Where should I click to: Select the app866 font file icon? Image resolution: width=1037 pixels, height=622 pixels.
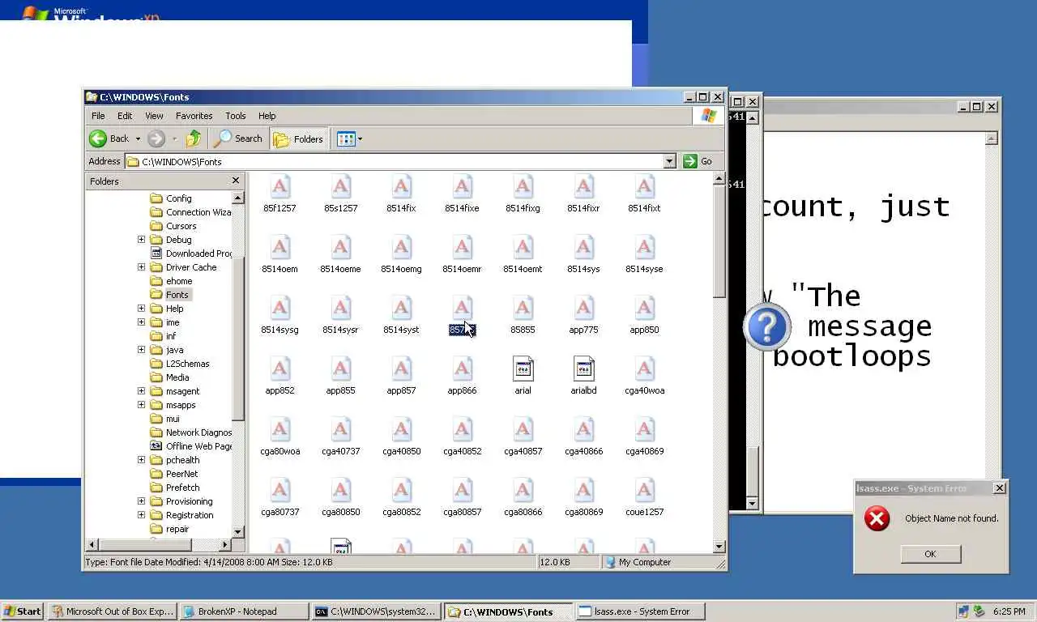click(462, 376)
